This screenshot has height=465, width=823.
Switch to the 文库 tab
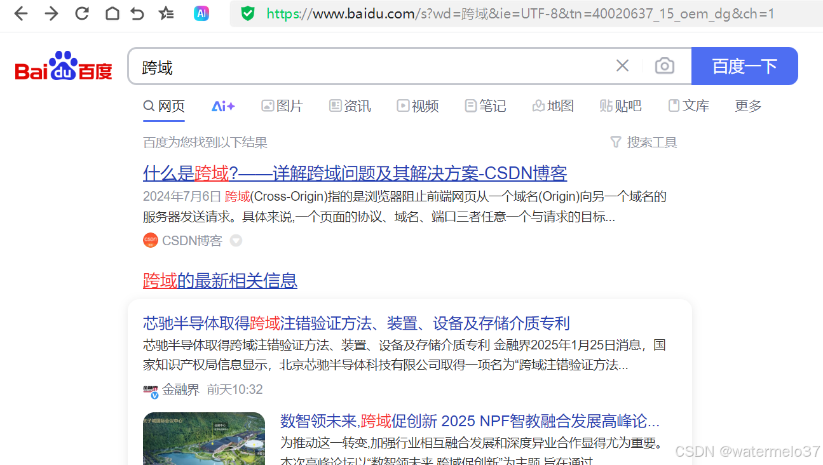point(688,106)
